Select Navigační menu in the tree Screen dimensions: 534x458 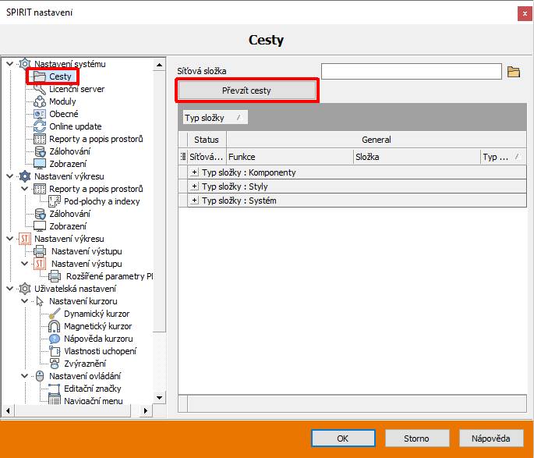coord(94,401)
